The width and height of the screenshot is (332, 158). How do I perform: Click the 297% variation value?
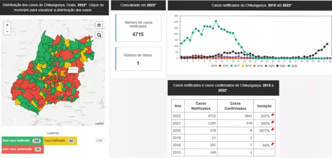[265, 116]
